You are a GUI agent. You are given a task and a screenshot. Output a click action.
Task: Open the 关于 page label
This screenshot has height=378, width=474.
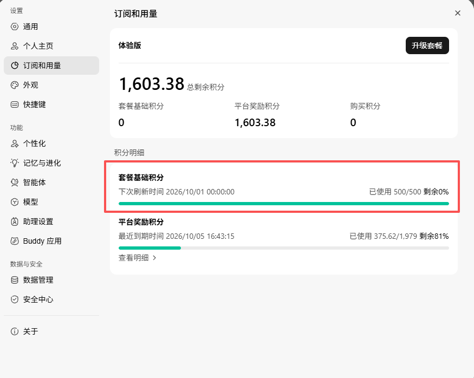(x=30, y=331)
